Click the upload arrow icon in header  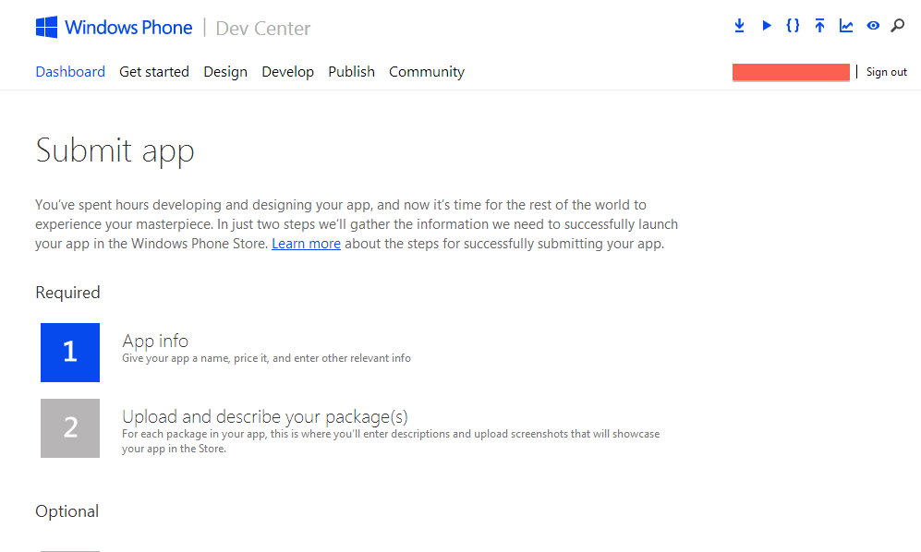pyautogui.click(x=819, y=26)
